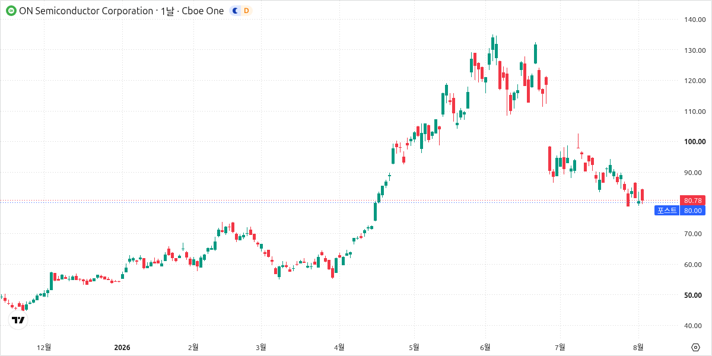Click the bold 100.00 price axis label
Image resolution: width=712 pixels, height=356 pixels.
tap(694, 142)
